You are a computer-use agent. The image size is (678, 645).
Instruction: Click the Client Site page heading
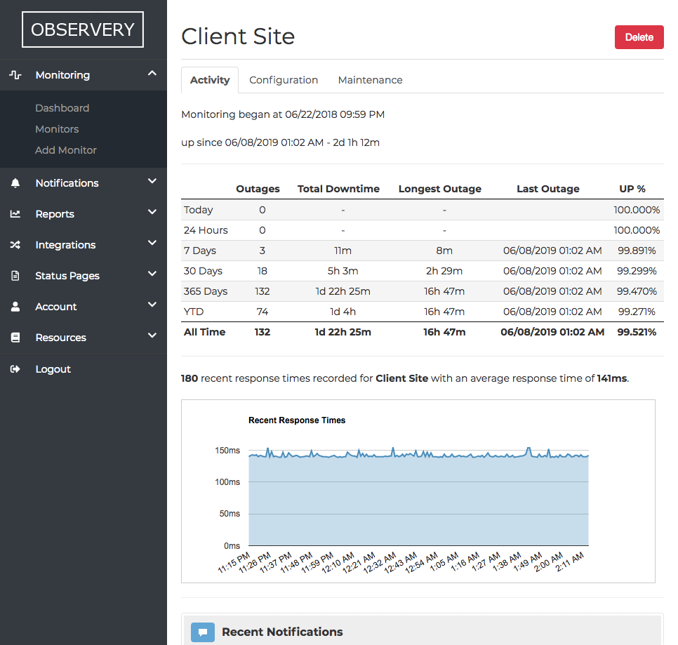(x=238, y=36)
